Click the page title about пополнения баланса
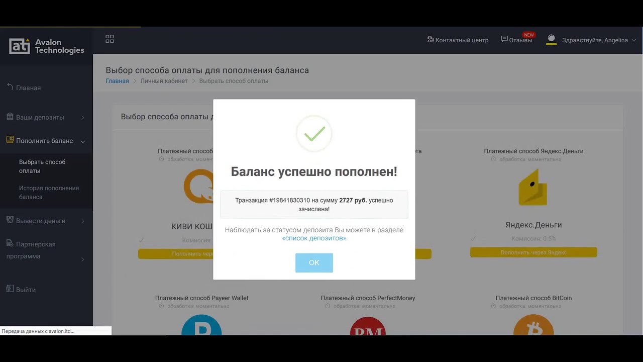The height and width of the screenshot is (362, 643). pyautogui.click(x=207, y=70)
